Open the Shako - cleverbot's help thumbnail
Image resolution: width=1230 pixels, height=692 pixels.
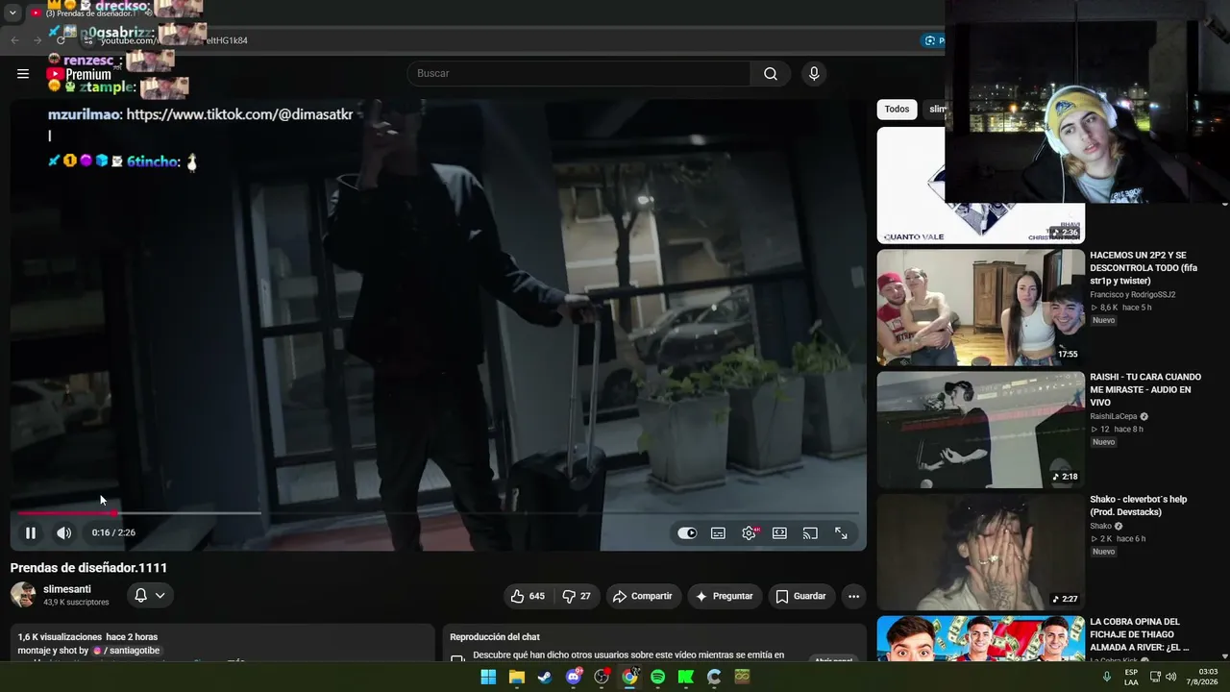coord(980,552)
